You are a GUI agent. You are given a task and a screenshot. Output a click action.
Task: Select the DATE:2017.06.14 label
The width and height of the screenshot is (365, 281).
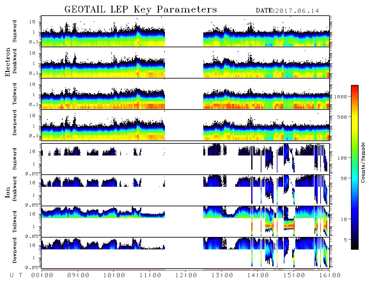287,11
